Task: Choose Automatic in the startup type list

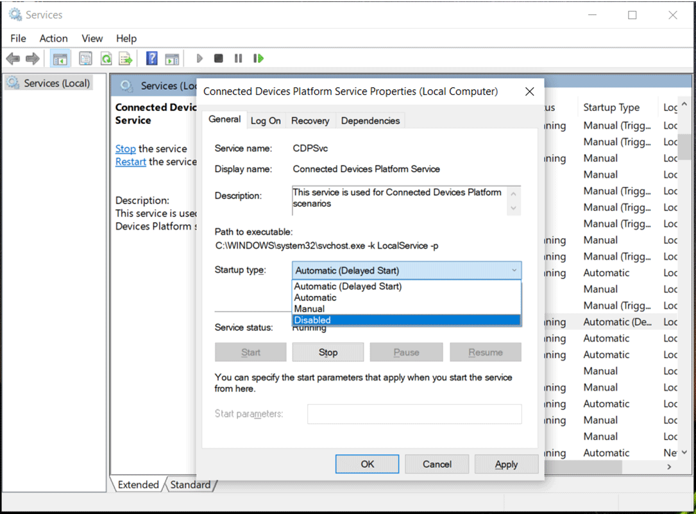Action: (x=406, y=297)
